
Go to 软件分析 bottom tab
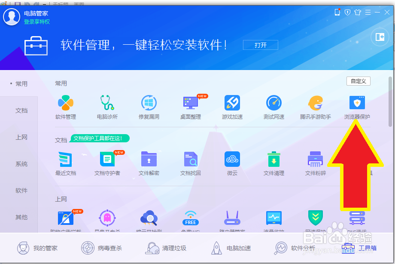295,248
